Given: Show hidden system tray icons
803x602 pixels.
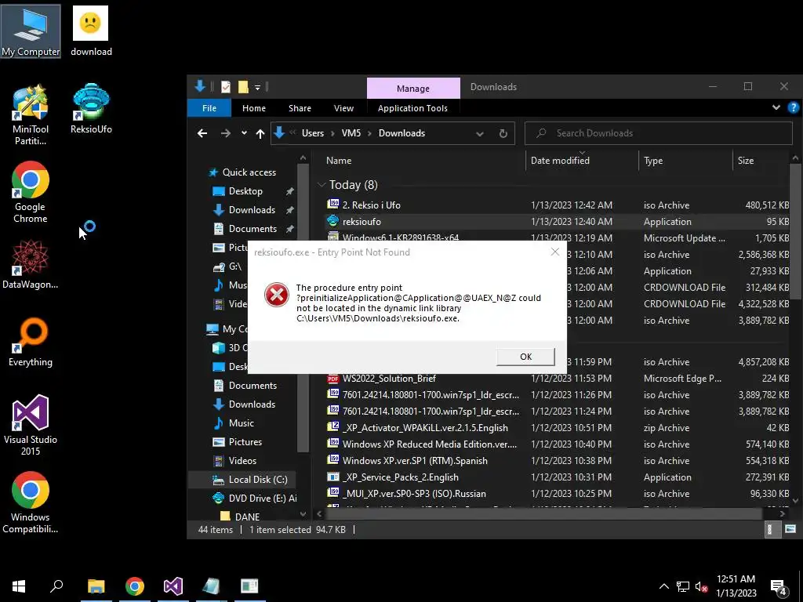Looking at the screenshot, I should tap(663, 586).
